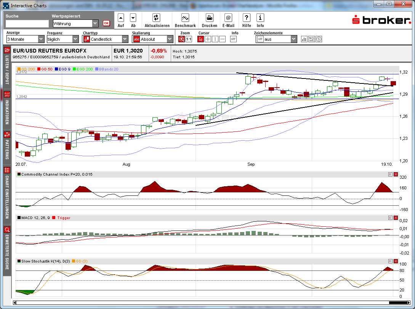The image size is (415, 309).
Task: Maximize the Interactive Charts window
Action: point(389,4)
